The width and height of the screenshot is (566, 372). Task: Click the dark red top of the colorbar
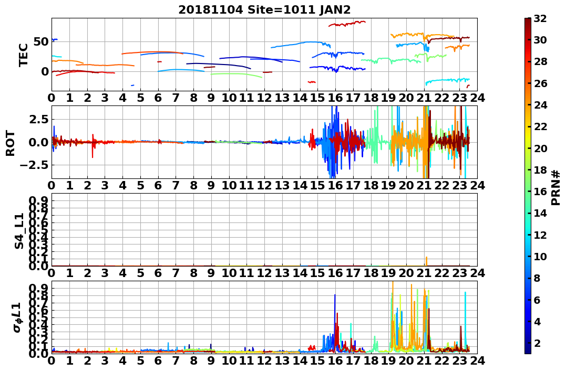(528, 21)
